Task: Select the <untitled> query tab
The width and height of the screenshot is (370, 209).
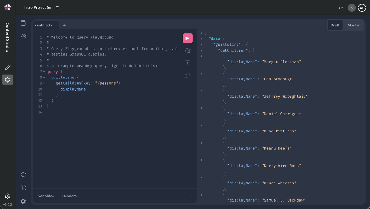Action: [43, 25]
